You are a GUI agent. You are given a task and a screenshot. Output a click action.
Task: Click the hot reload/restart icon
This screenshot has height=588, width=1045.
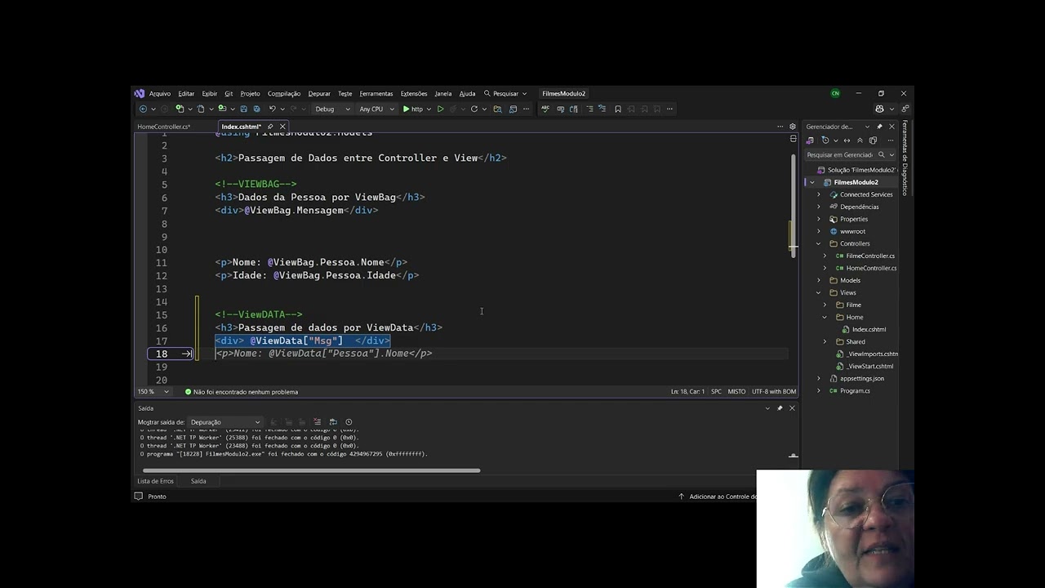tap(474, 109)
